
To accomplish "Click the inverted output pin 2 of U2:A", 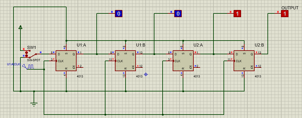I will click(x=197, y=67).
